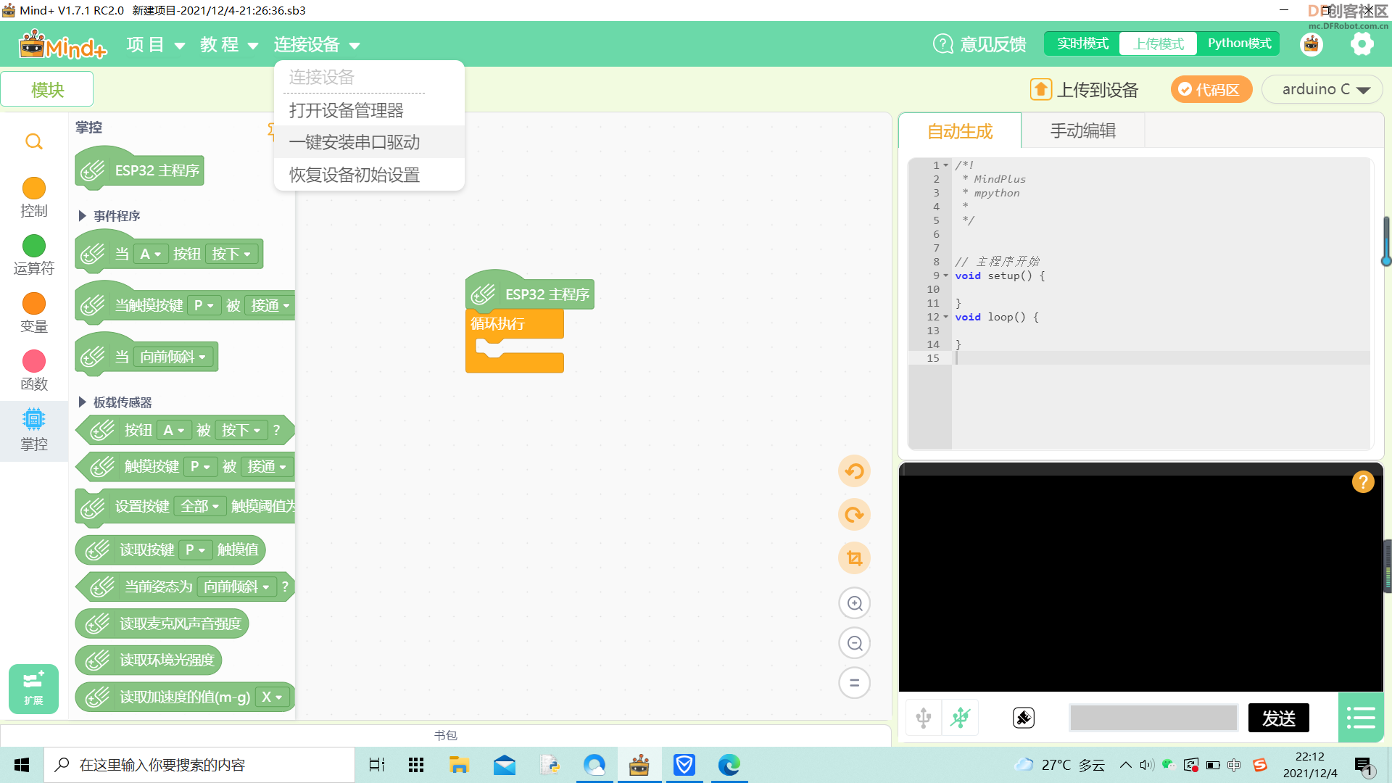This screenshot has width=1392, height=783.
Task: Open the serial console help question icon
Action: tap(1363, 481)
